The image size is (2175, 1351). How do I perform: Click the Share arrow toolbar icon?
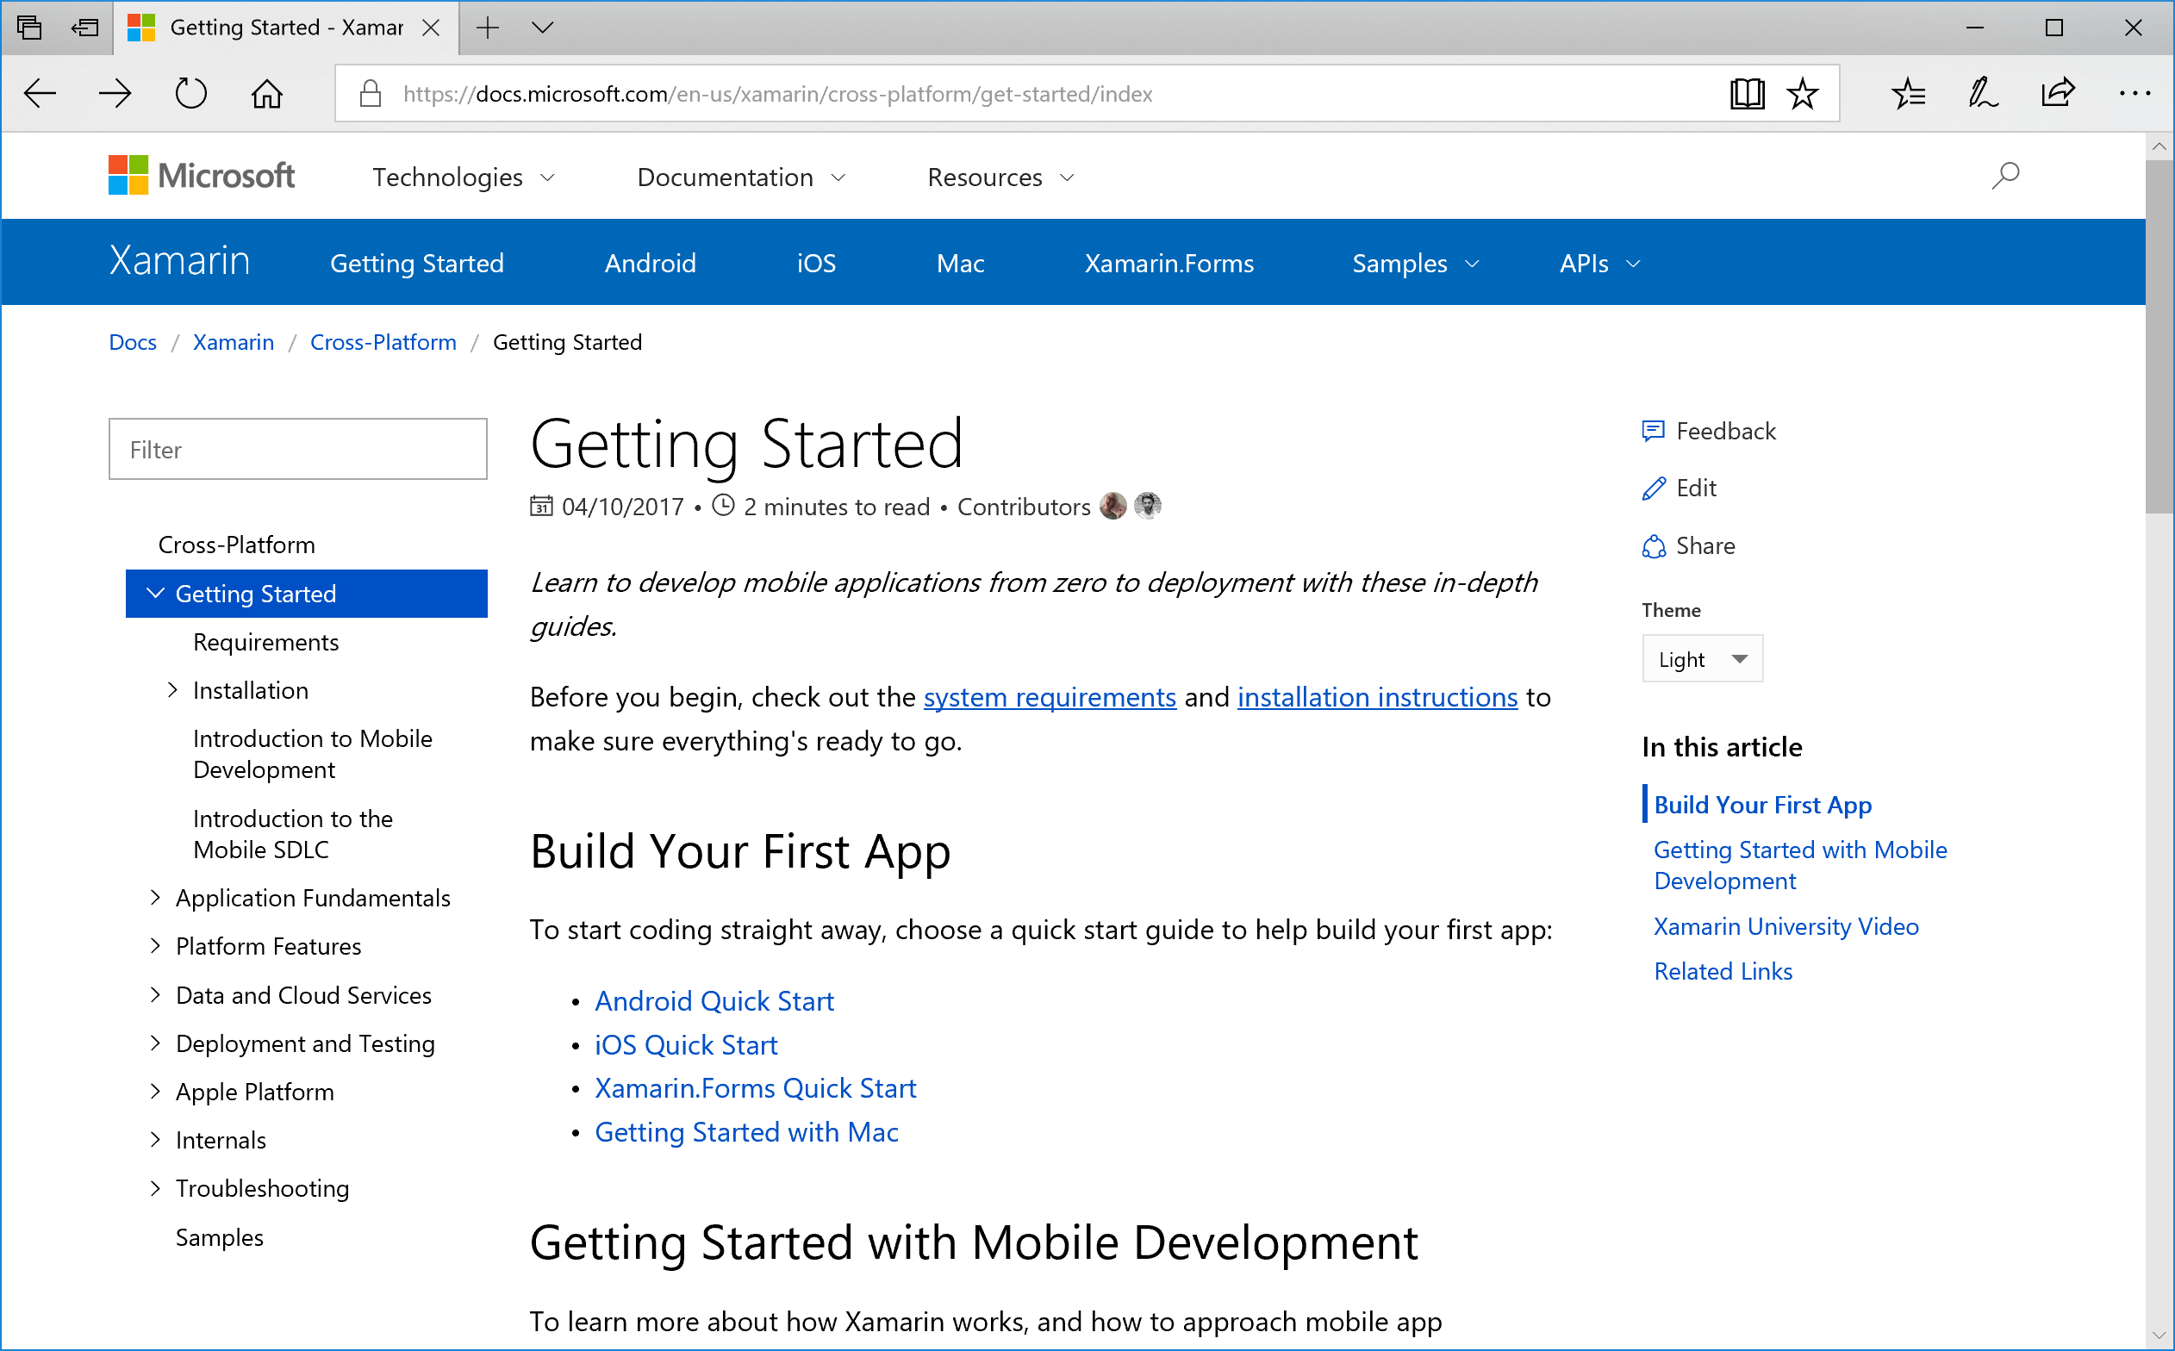point(2057,94)
